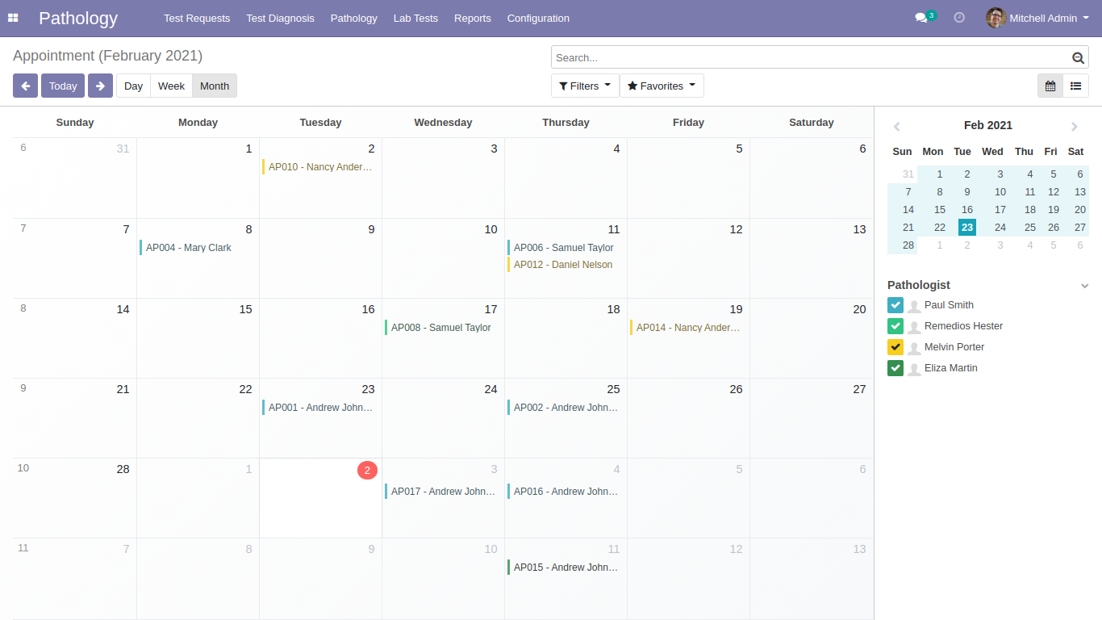Switch to calendar view icon

(x=1050, y=86)
